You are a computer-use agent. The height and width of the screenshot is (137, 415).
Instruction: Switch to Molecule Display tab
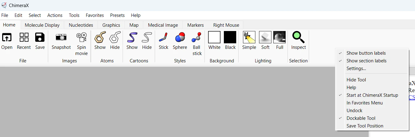pyautogui.click(x=42, y=25)
